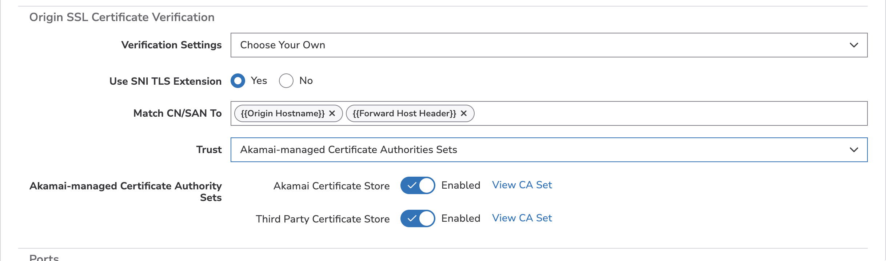View CA Set for Akamai Certificate Store
The width and height of the screenshot is (886, 261).
click(x=522, y=185)
